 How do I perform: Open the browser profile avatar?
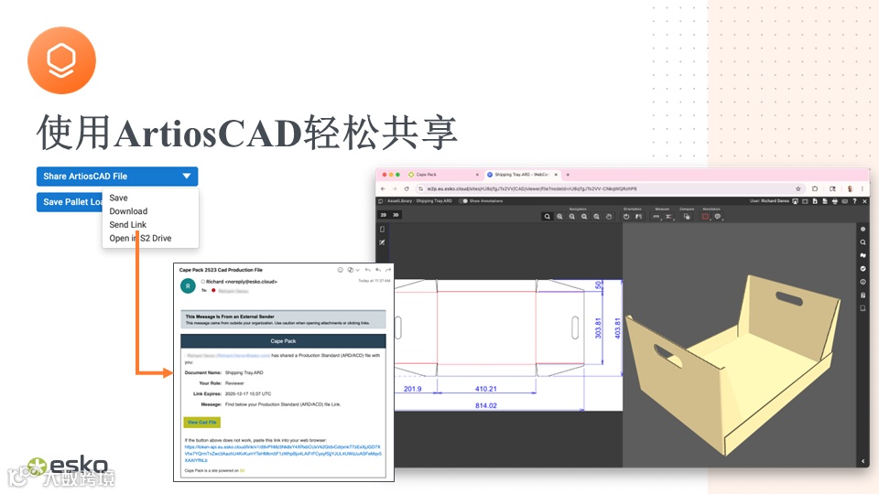coord(850,188)
